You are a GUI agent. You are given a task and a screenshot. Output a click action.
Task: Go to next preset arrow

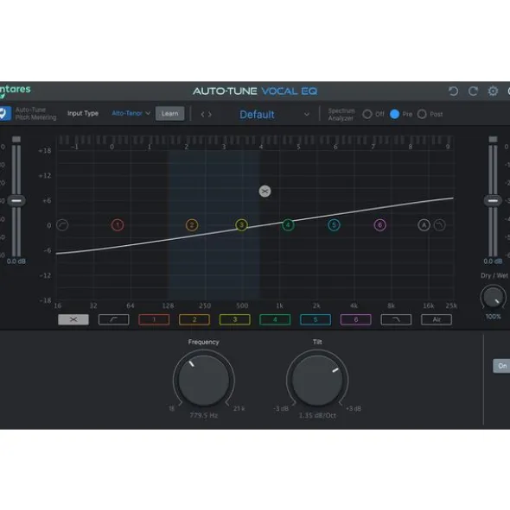[210, 114]
